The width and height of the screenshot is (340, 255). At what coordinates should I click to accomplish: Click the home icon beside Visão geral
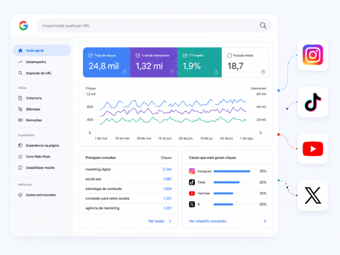point(20,51)
